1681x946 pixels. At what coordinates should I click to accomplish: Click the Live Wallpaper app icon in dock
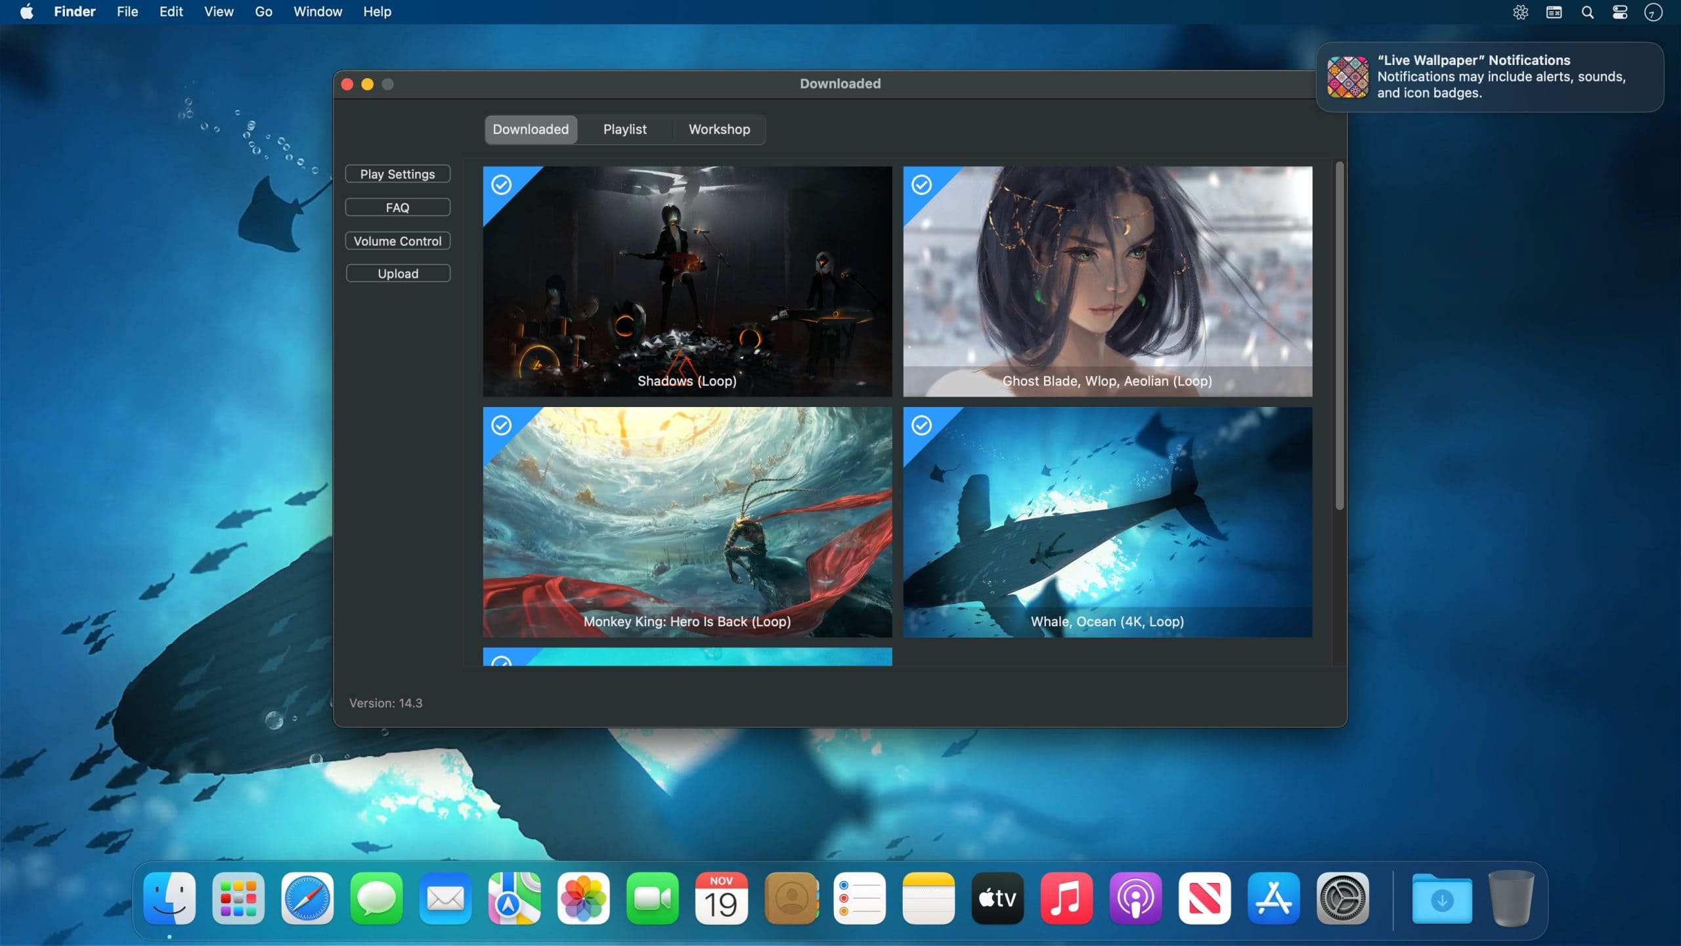(x=1346, y=75)
